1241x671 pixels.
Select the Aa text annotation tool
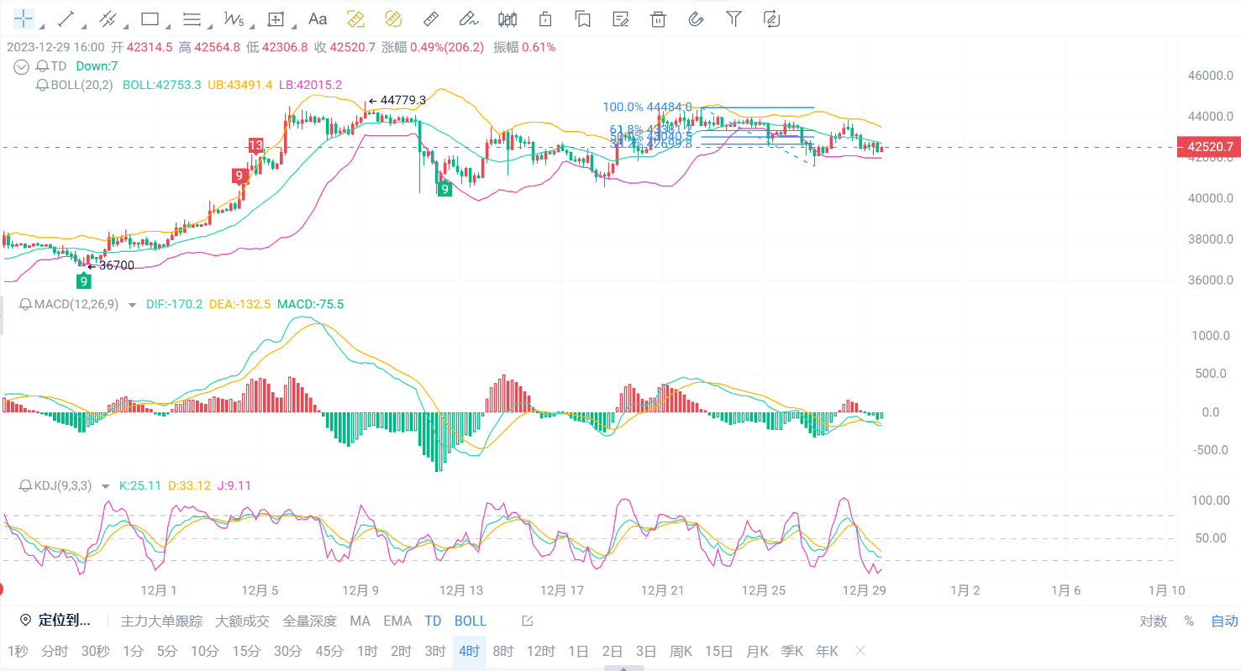(318, 18)
